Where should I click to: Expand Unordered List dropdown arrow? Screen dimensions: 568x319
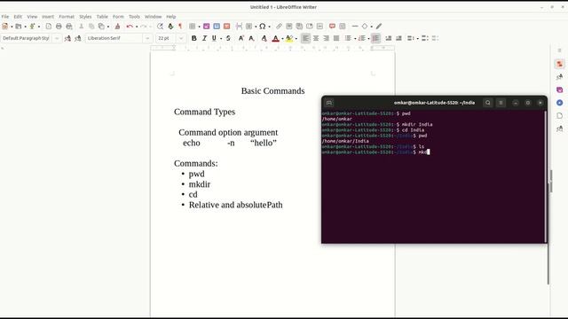pos(355,39)
